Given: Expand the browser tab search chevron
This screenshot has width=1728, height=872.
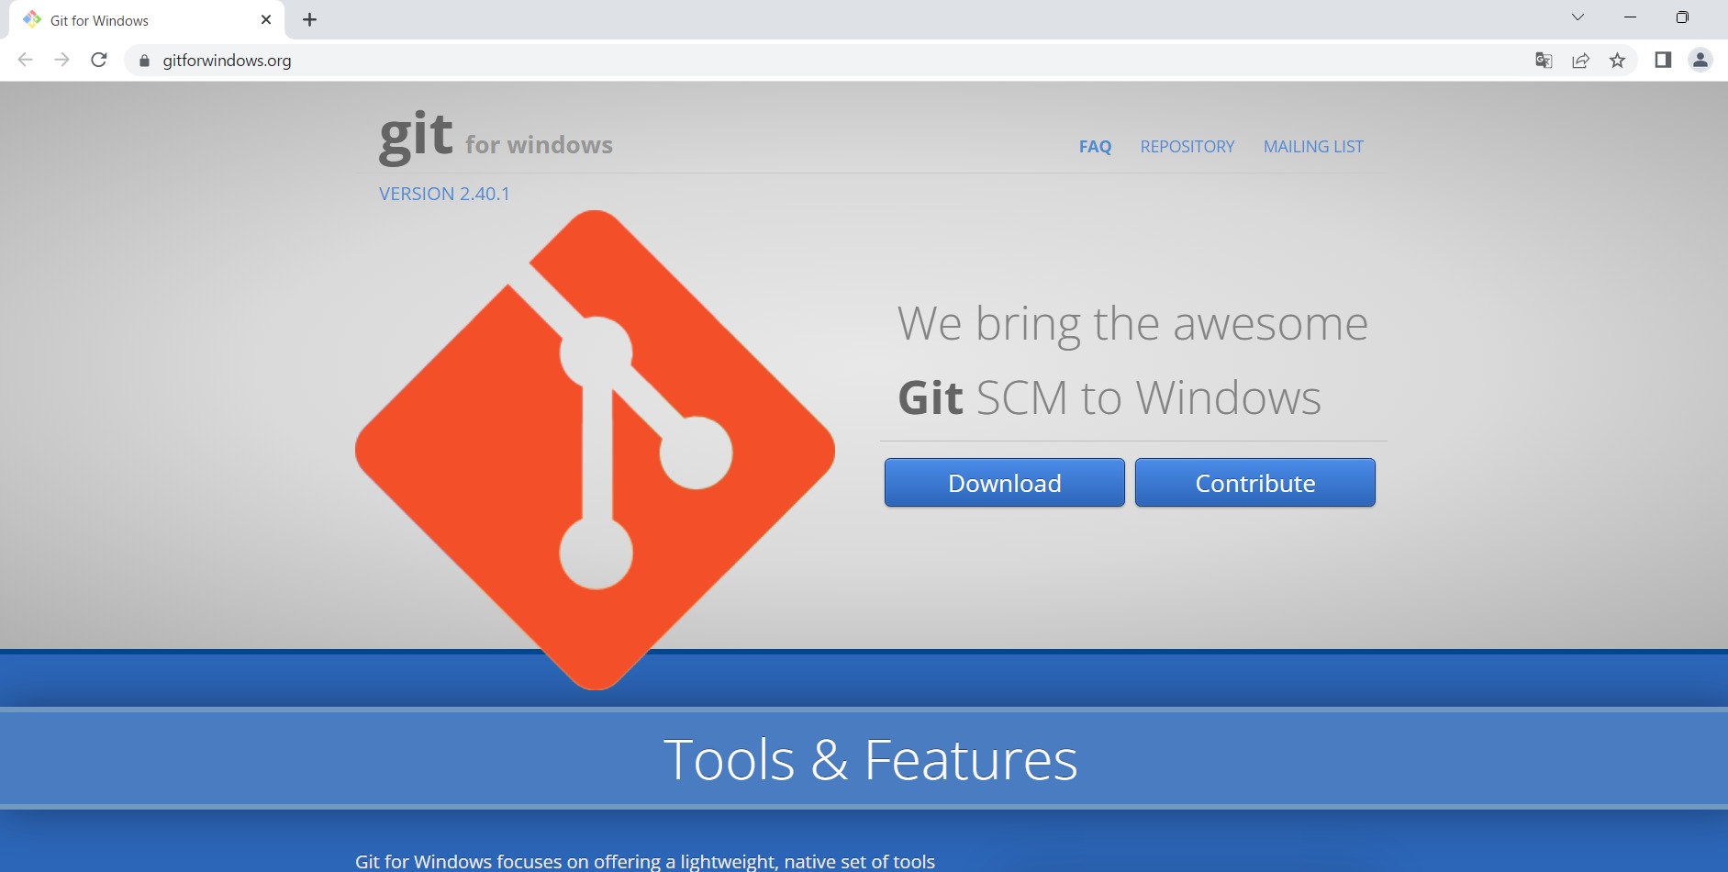Looking at the screenshot, I should click(x=1577, y=17).
